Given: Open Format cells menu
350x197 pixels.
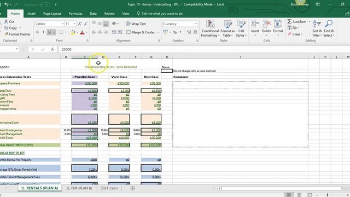Looking at the screenshot, I should tap(278, 28).
